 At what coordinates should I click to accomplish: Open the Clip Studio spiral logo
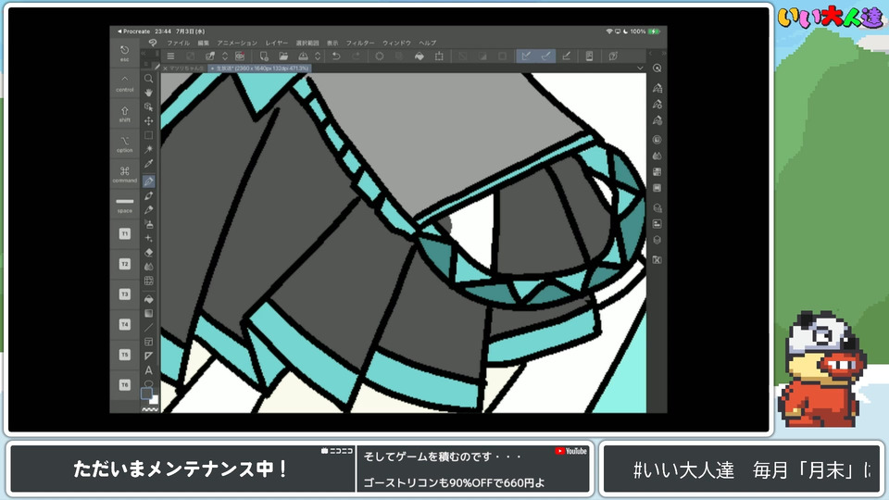point(153,43)
